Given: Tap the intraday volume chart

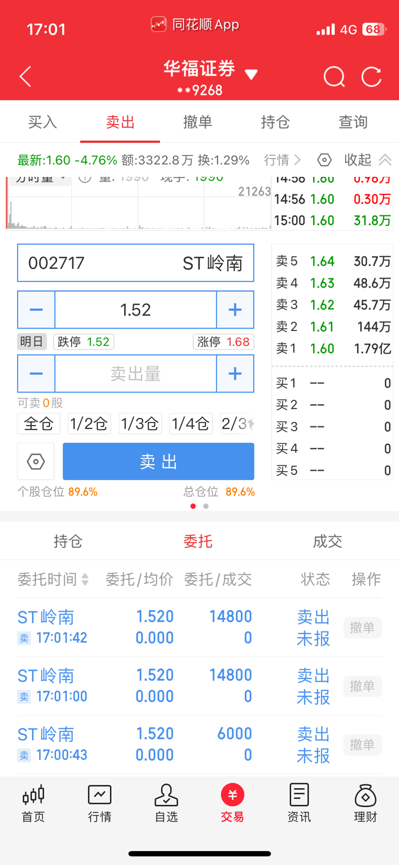Looking at the screenshot, I should (x=139, y=204).
